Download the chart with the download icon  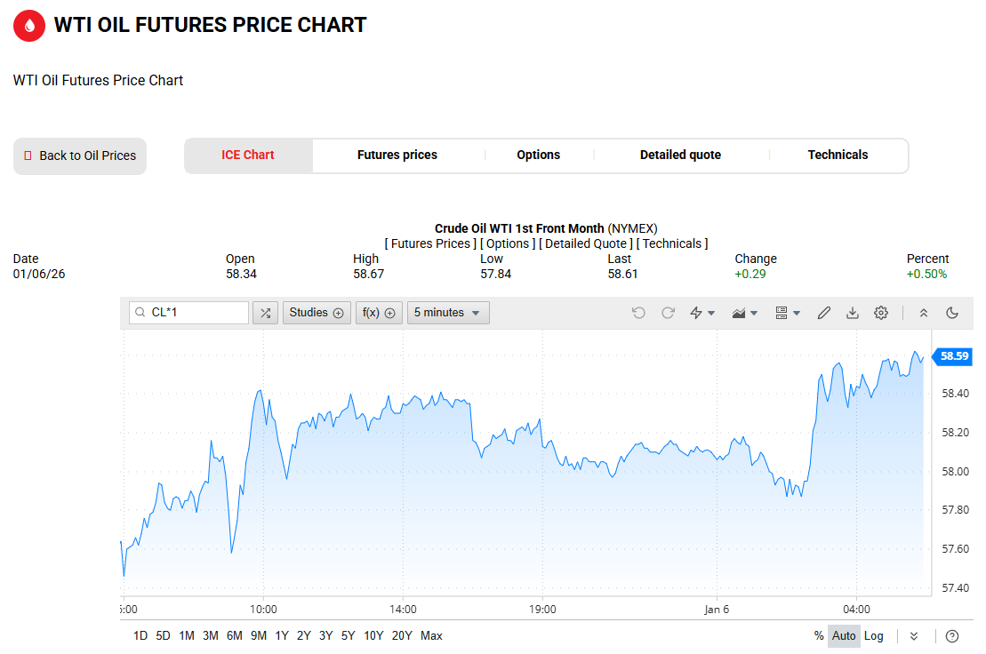[853, 313]
